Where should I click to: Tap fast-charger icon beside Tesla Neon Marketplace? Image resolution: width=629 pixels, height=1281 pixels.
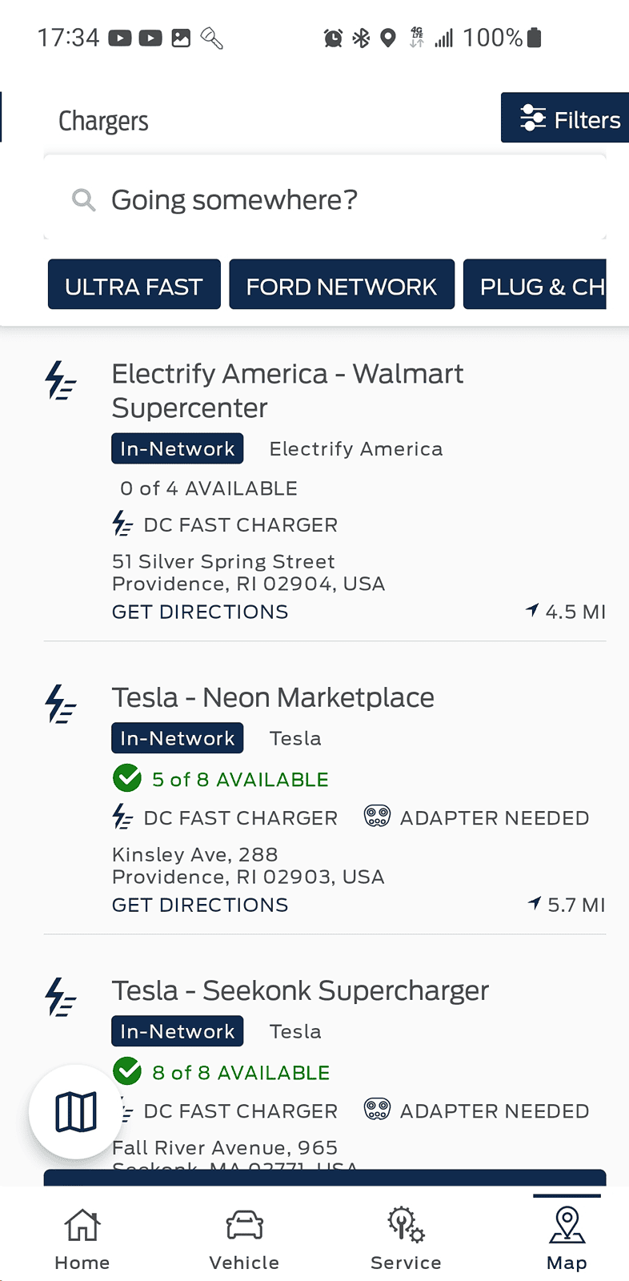[61, 704]
